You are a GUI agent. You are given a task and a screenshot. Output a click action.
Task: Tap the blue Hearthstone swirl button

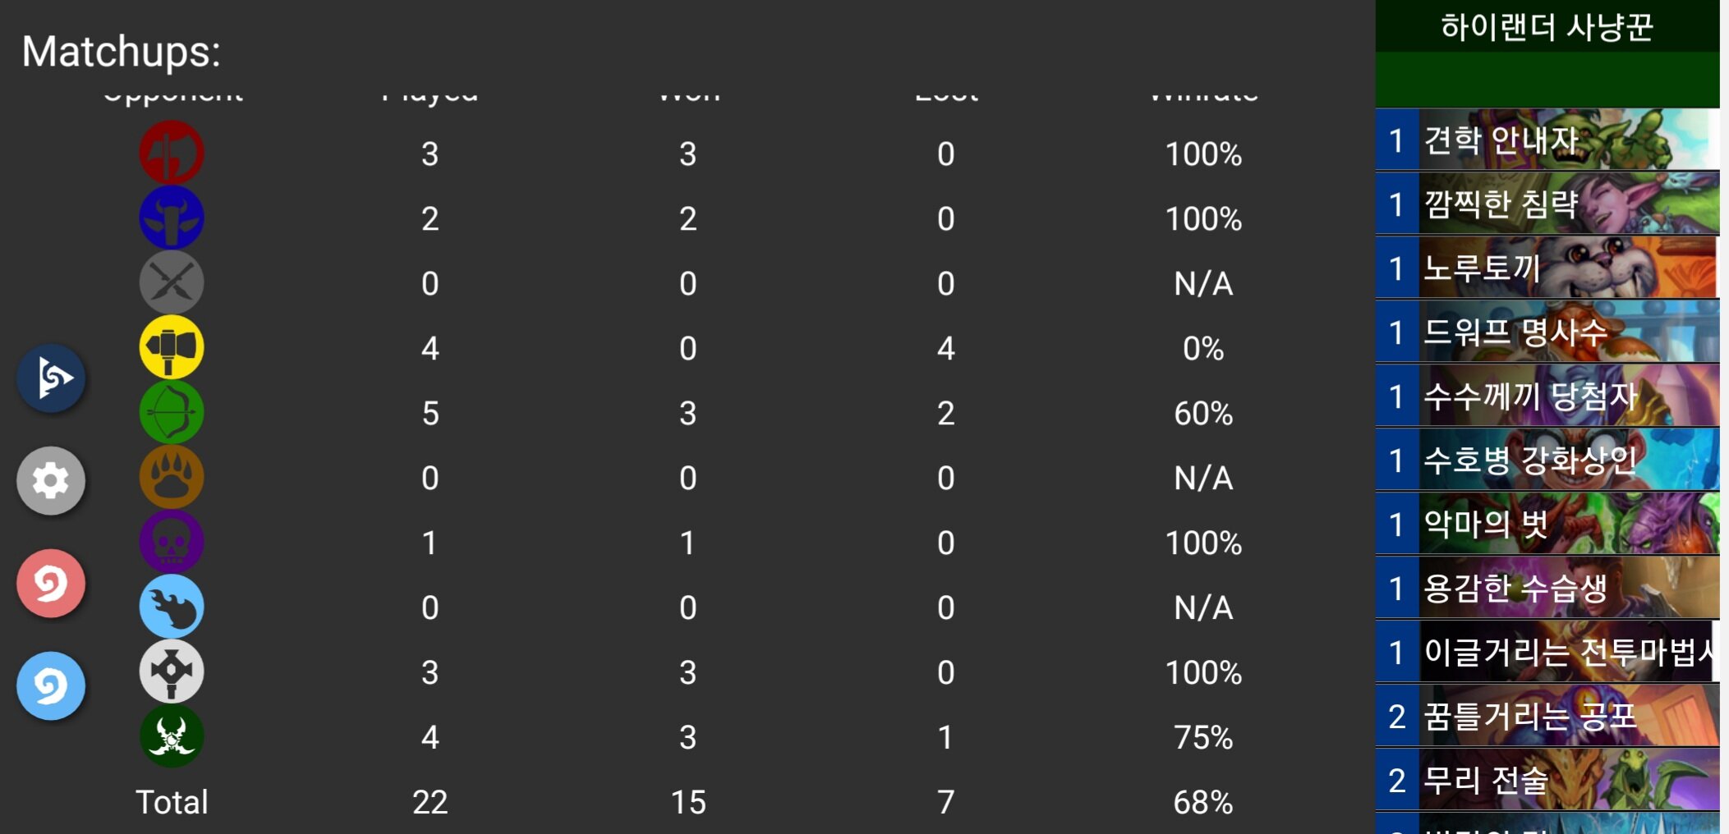point(51,685)
